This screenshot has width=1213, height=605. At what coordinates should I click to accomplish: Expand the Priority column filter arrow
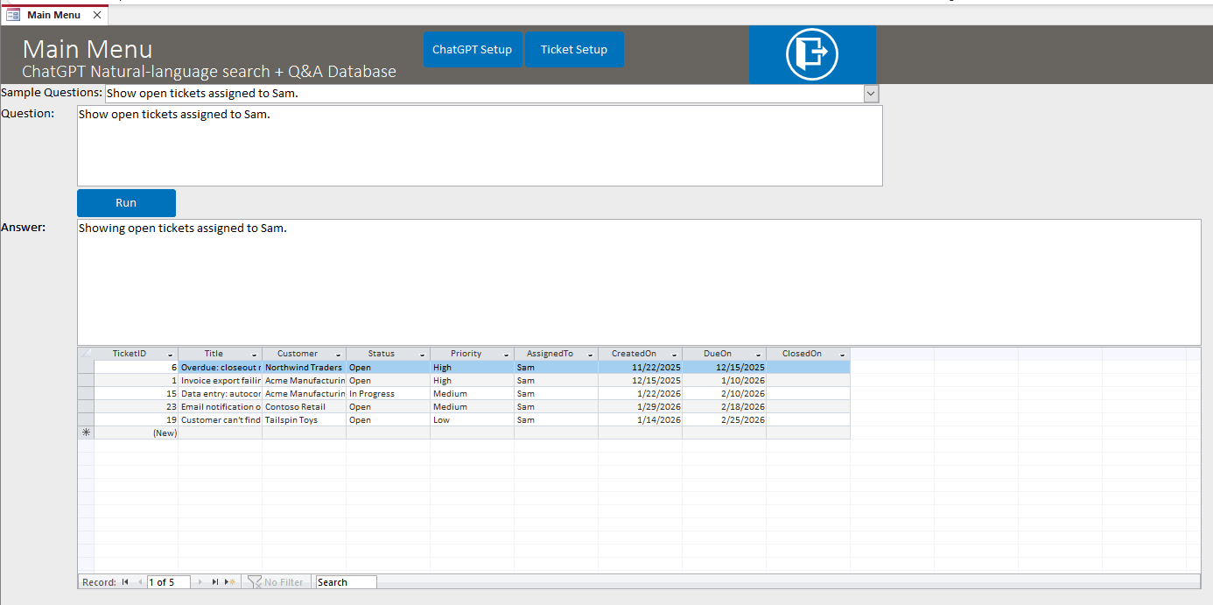[x=507, y=355]
